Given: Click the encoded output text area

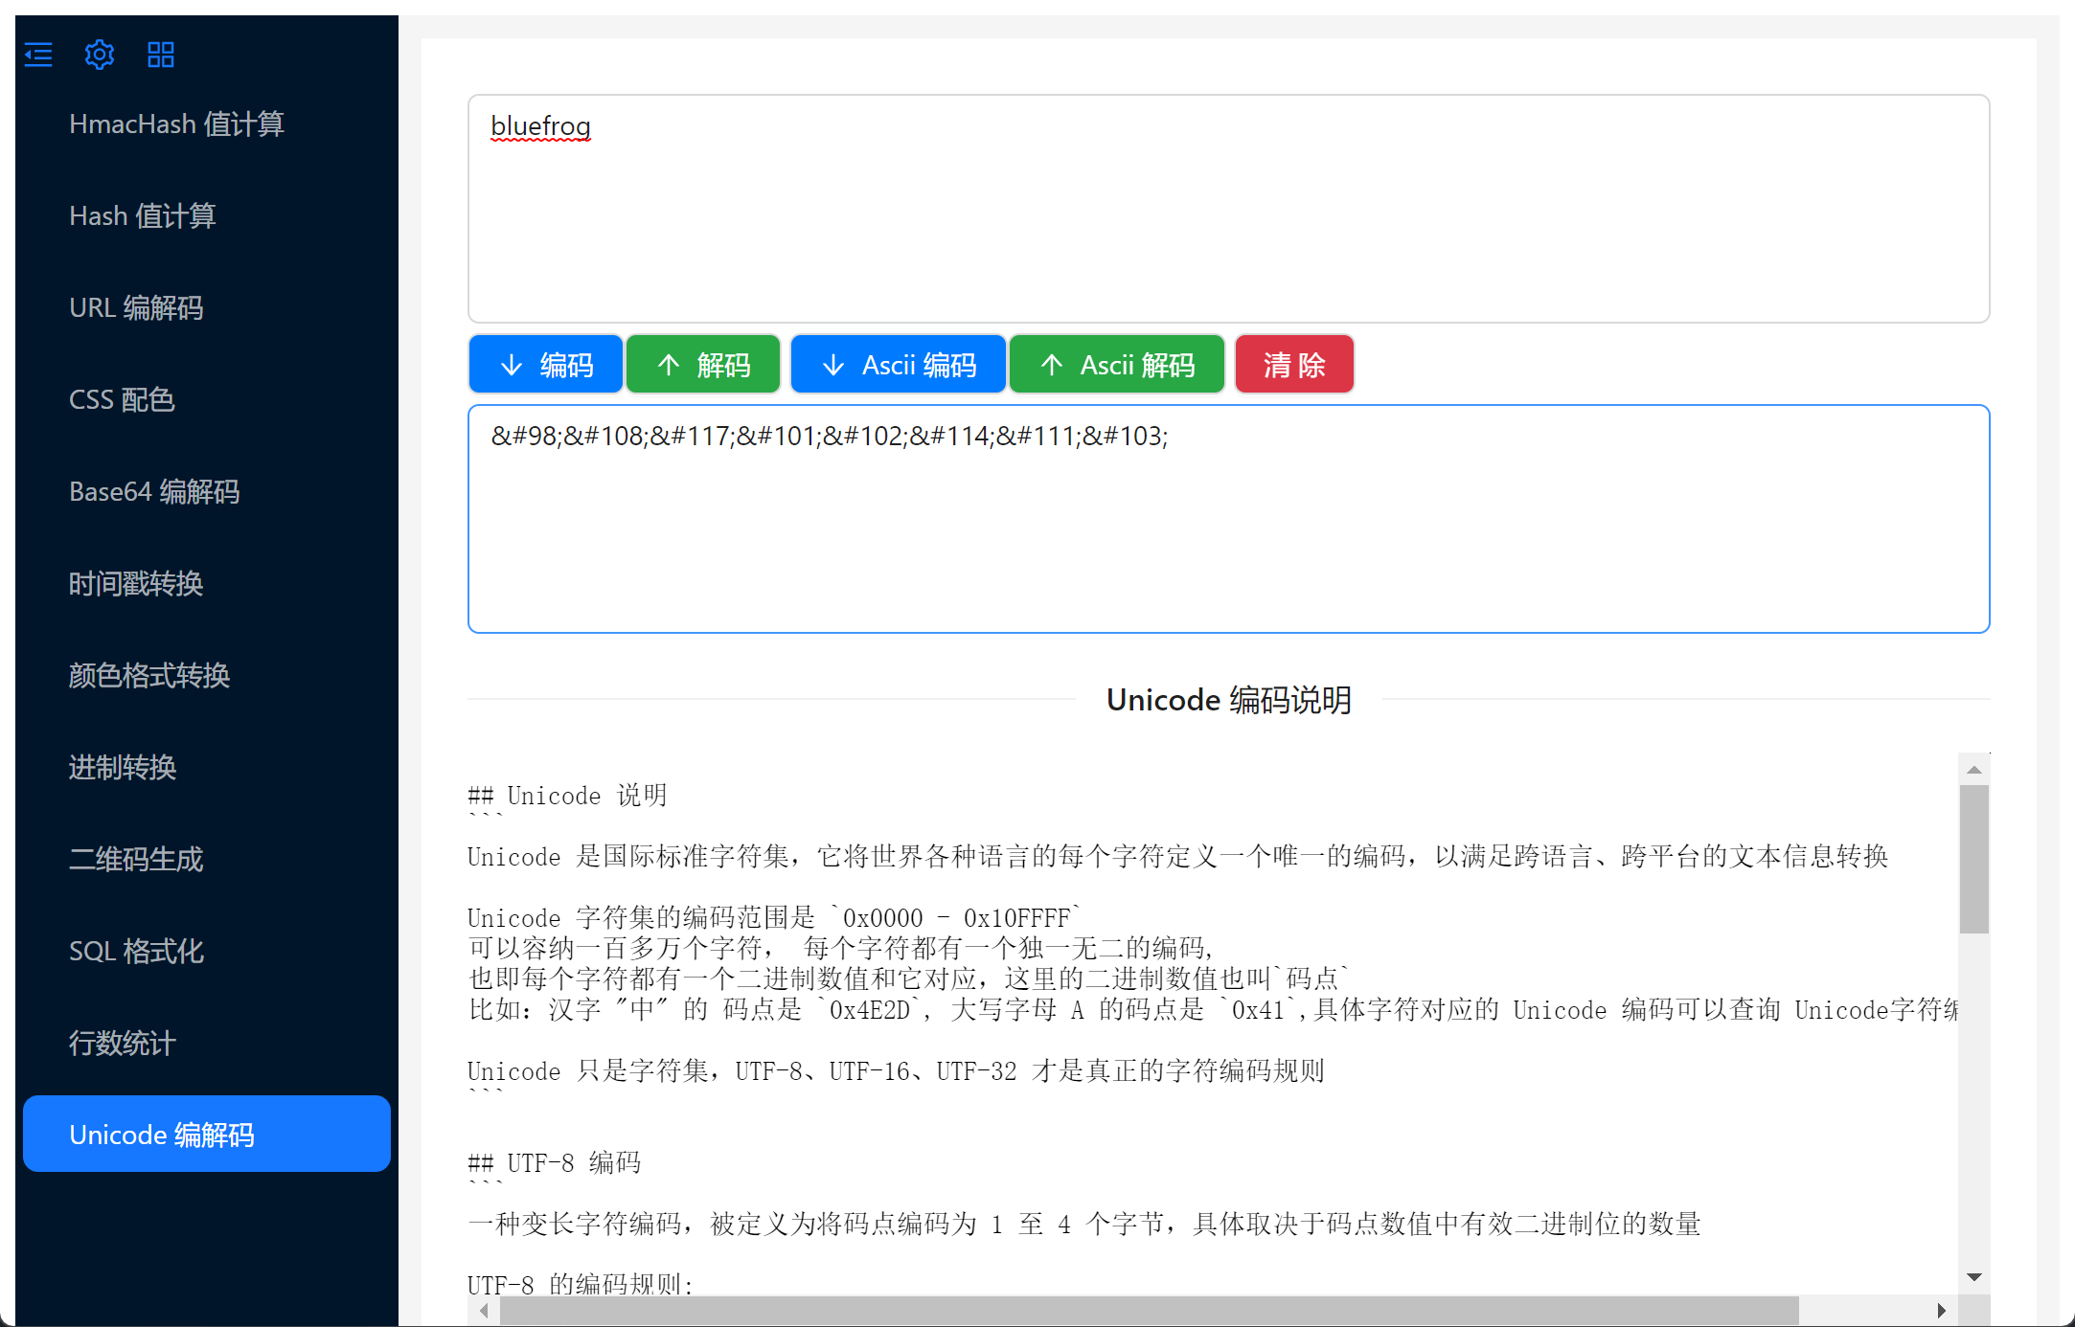Looking at the screenshot, I should 1228,519.
